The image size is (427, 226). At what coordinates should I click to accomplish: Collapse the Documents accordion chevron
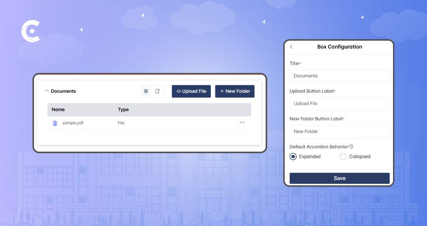click(46, 91)
